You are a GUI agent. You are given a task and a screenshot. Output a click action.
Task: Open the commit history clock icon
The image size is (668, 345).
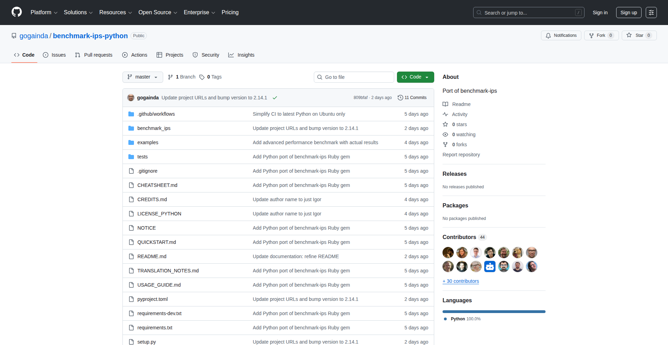[x=400, y=98]
